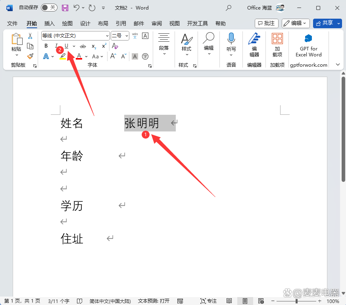Viewport: 346px width, 305px height.
Task: Expand the Paste options arrow
Action: pos(17,55)
